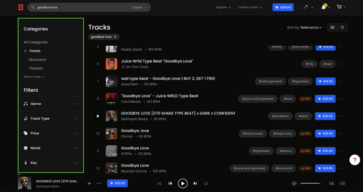The image size is (363, 192).
Task: Download free CxlvinBeats track via FREE badge
Action: (305, 99)
